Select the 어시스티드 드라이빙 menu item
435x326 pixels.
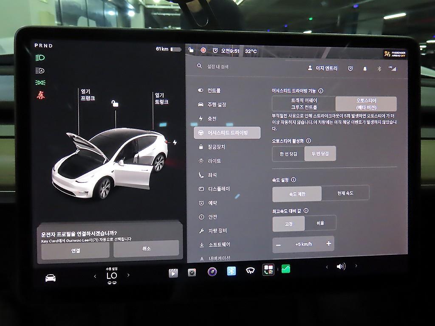(227, 133)
